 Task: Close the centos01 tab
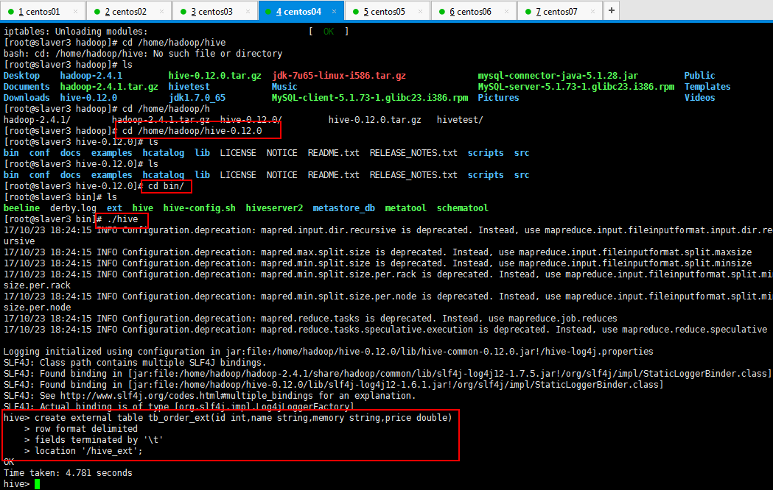click(75, 11)
